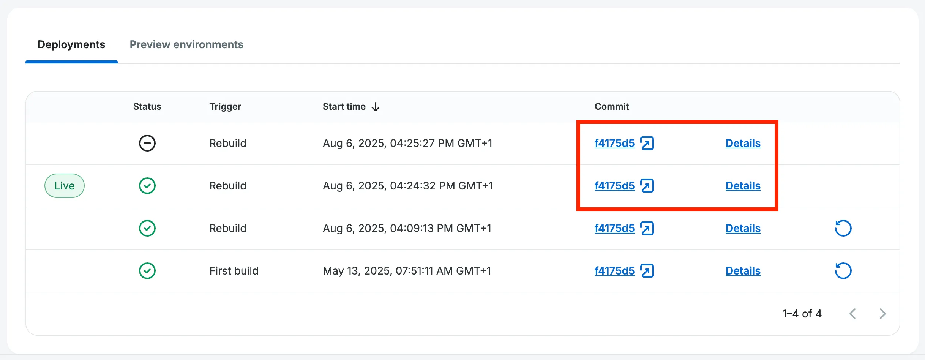925x360 pixels.
Task: Click the Commit column header
Action: [x=611, y=107]
